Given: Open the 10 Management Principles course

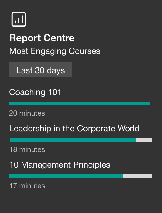Looking at the screenshot, I should 60,165.
